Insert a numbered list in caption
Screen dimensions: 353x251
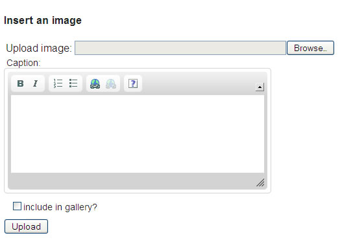(58, 83)
